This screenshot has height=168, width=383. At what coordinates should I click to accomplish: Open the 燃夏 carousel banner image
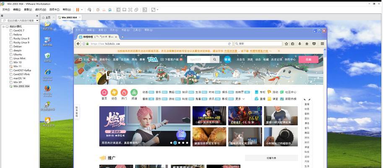[x=145, y=126]
